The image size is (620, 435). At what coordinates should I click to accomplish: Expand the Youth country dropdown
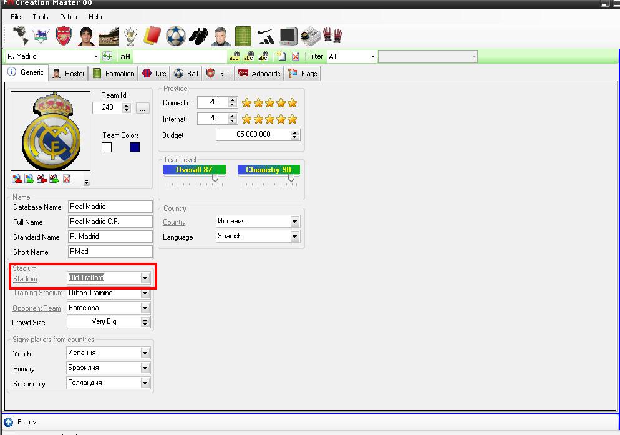click(145, 353)
